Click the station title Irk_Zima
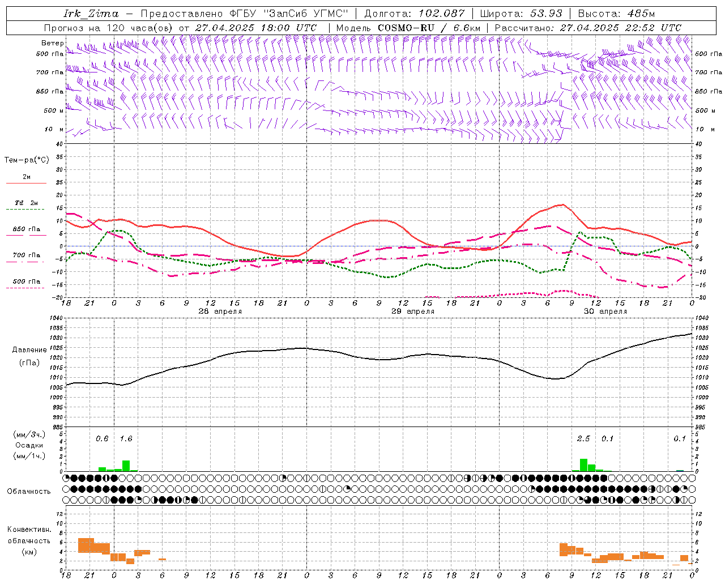The width and height of the screenshot is (725, 580). coord(91,13)
